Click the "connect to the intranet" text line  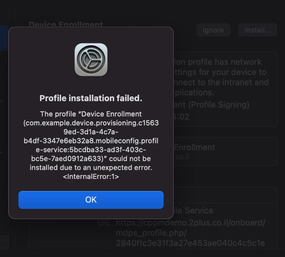[x=221, y=83]
